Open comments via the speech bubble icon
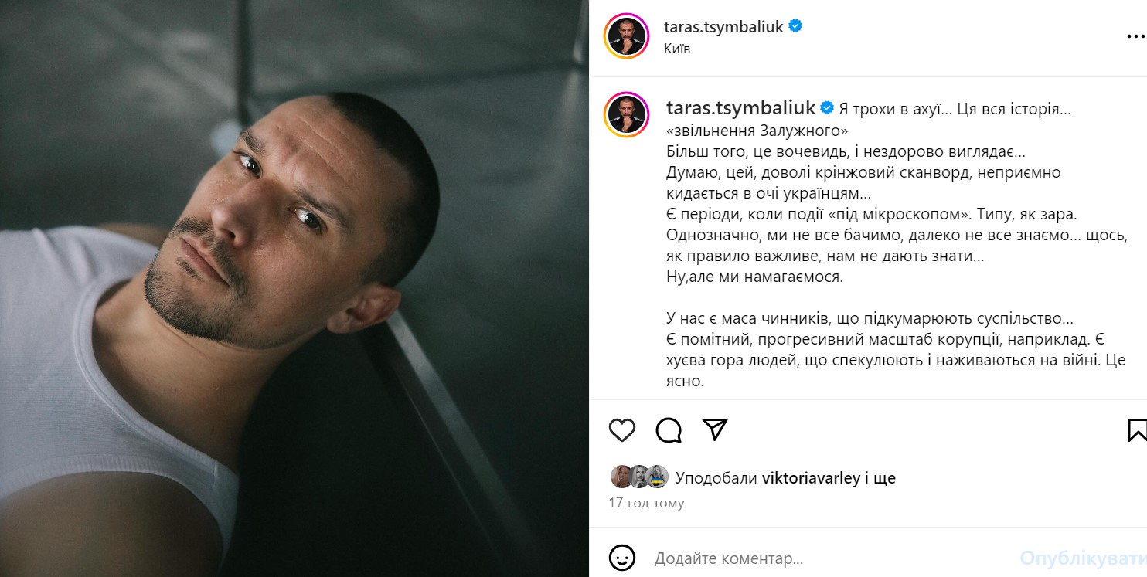This screenshot has height=577, width=1147. coord(669,430)
